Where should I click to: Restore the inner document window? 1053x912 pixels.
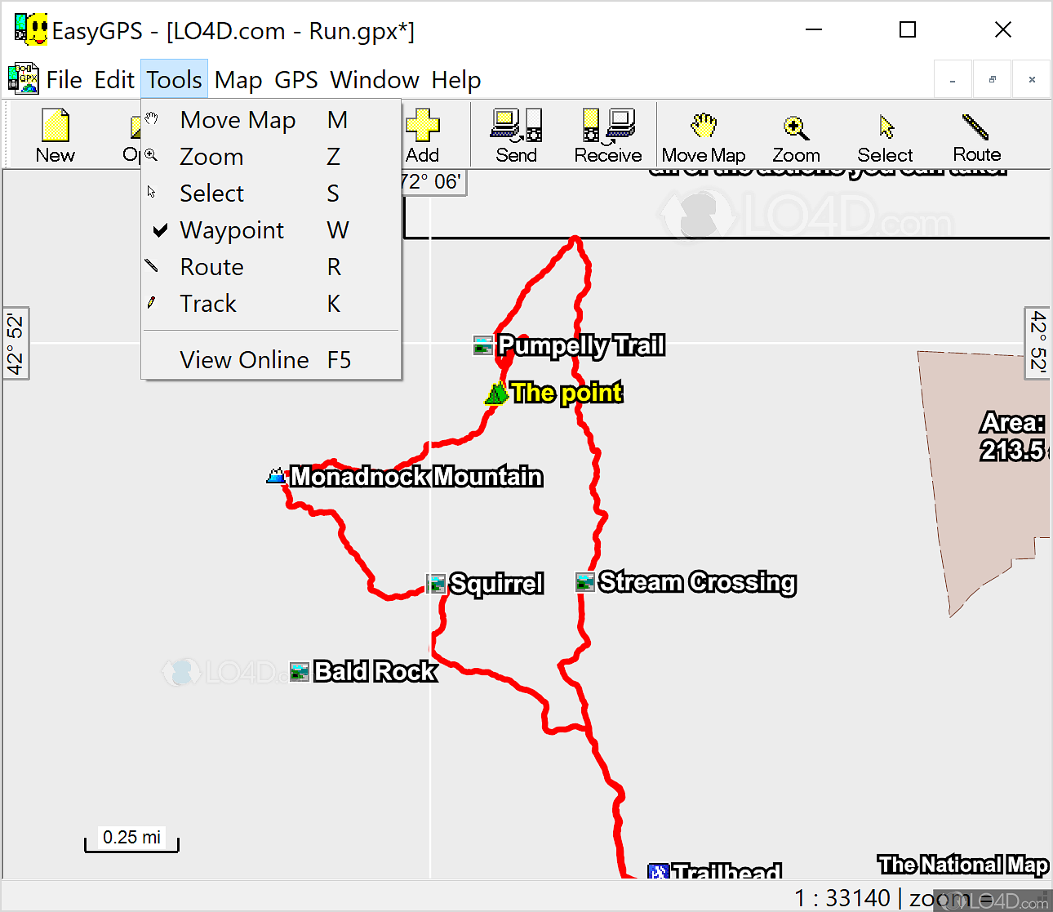click(x=992, y=80)
